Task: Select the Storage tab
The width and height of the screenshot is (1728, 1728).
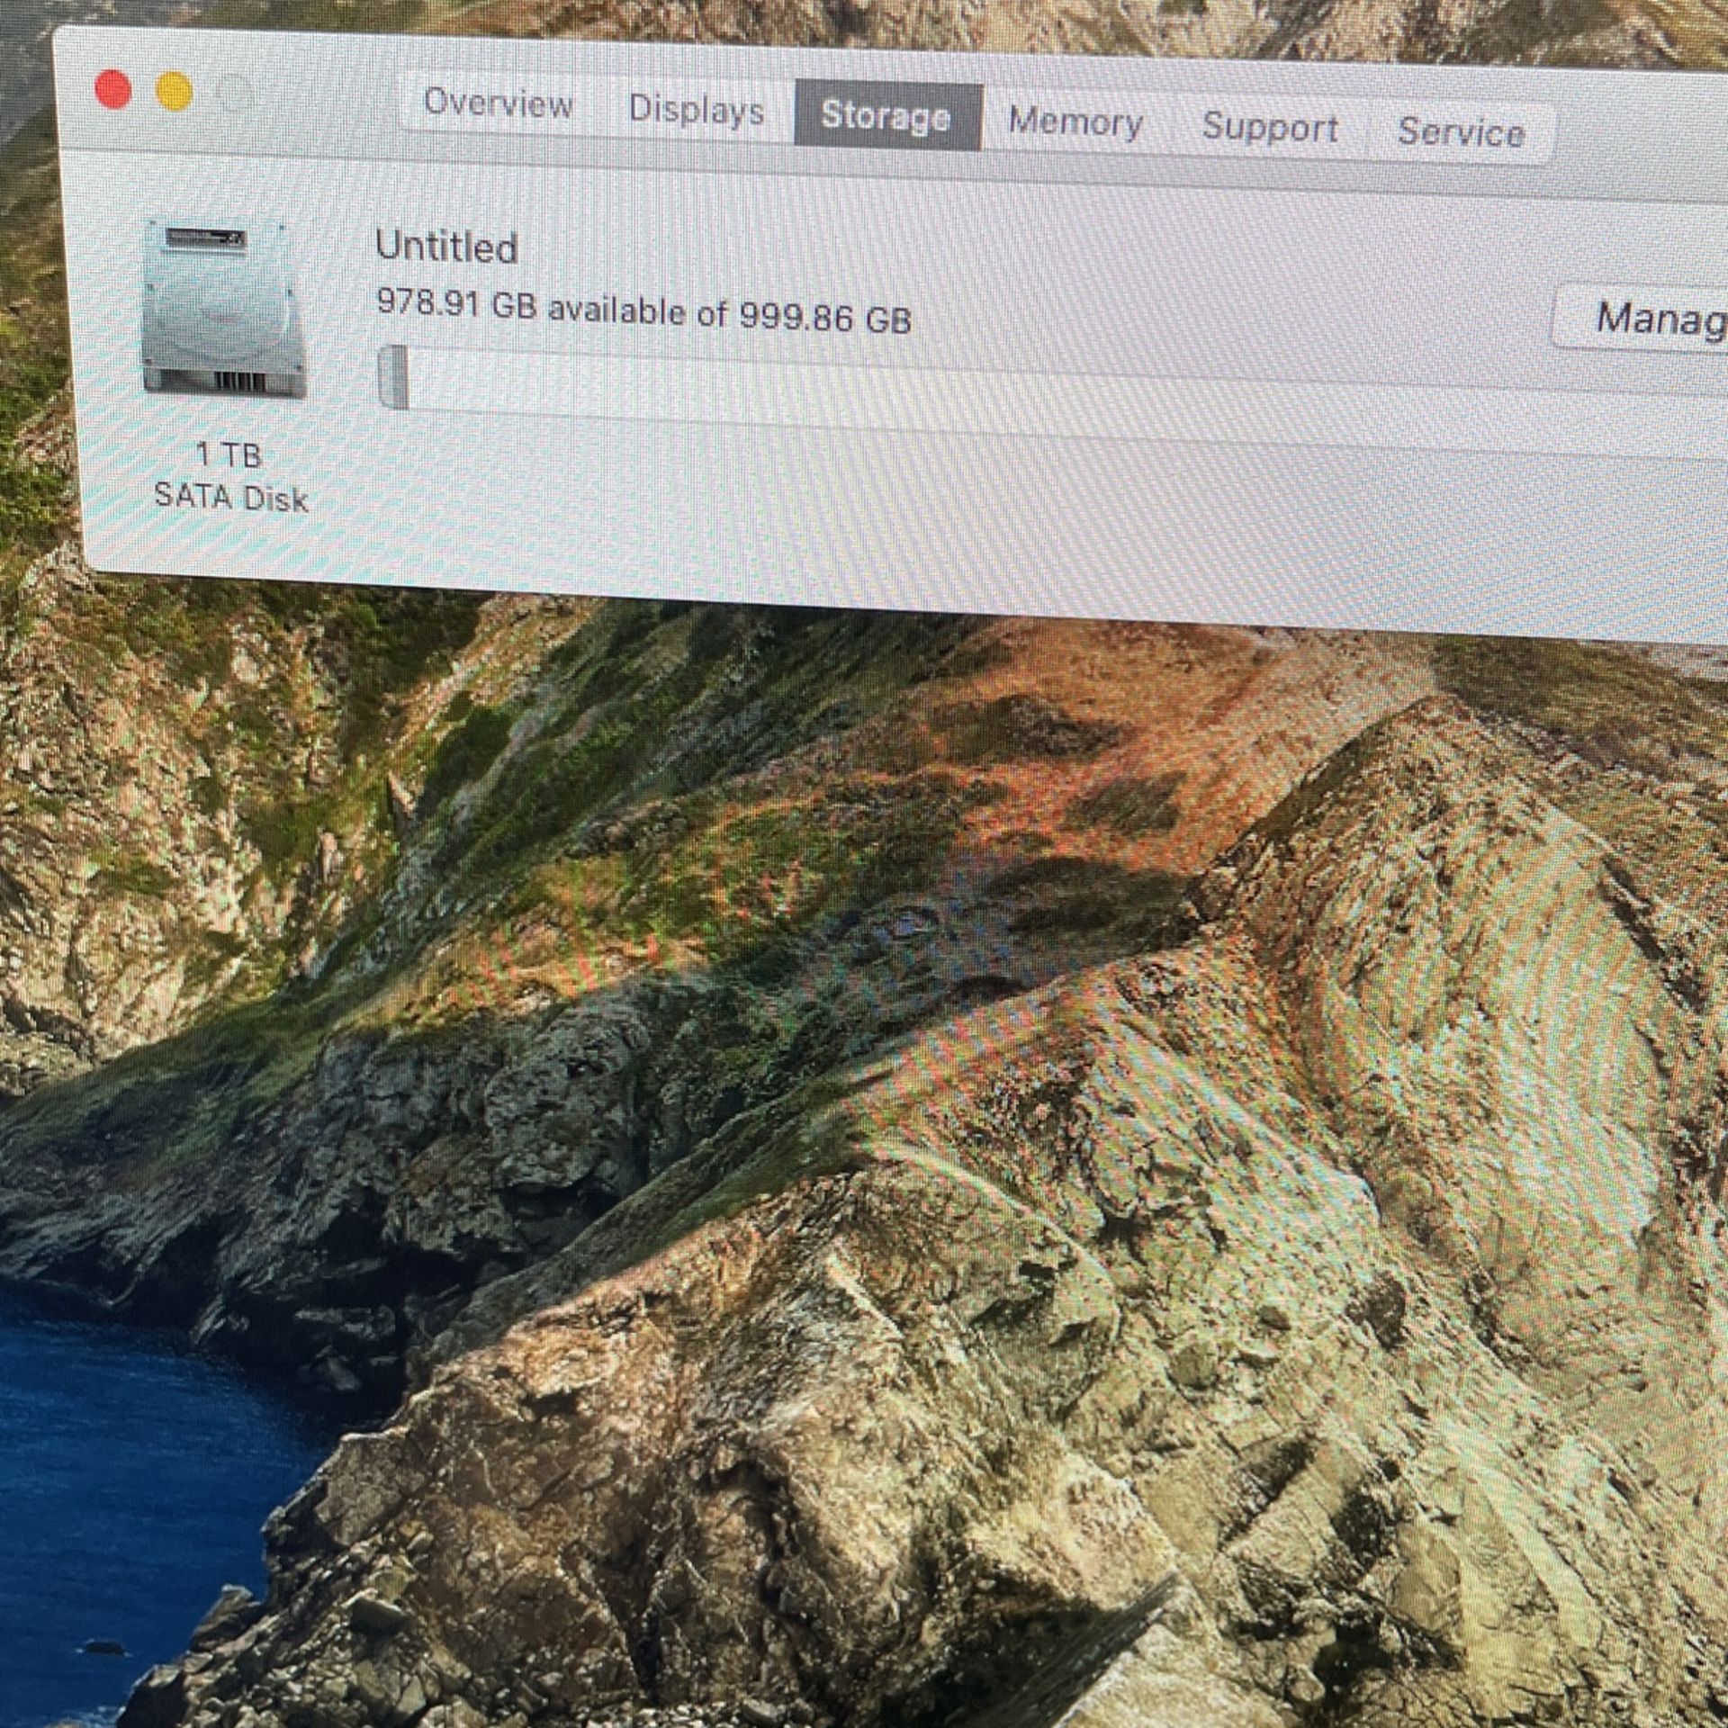Action: (887, 116)
